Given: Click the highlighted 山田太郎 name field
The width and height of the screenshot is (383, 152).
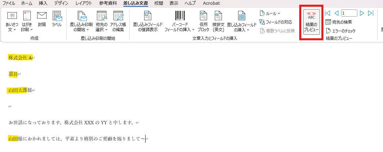Looking at the screenshot, I should [x=17, y=90].
